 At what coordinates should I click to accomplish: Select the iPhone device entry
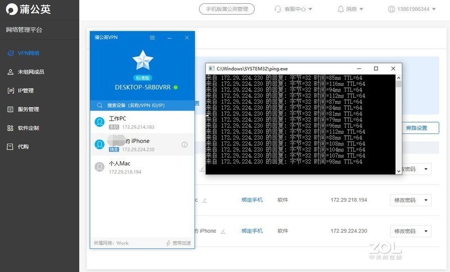(x=142, y=145)
